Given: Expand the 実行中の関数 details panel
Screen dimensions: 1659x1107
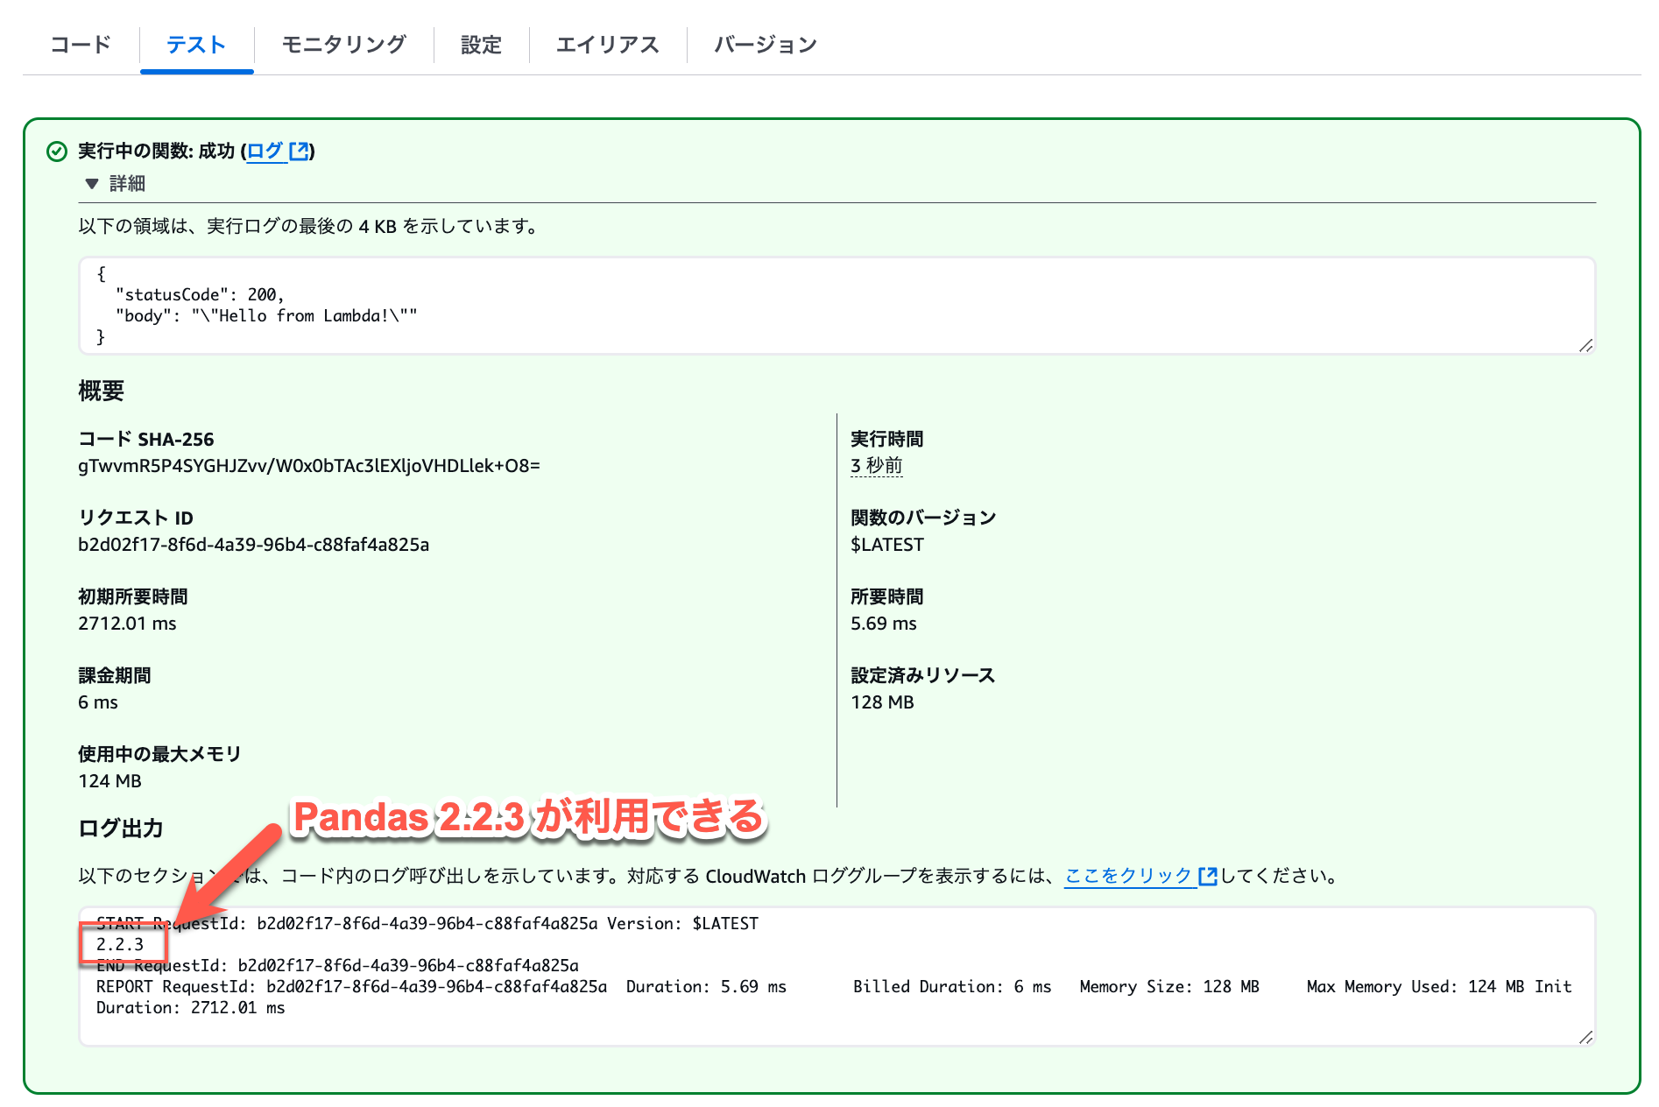Looking at the screenshot, I should (x=125, y=184).
